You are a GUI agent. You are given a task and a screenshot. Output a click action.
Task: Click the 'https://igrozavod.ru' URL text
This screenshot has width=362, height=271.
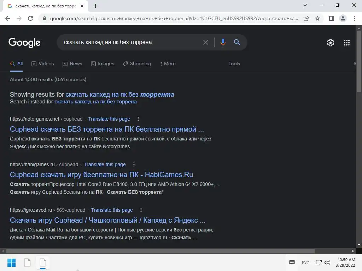point(31,210)
